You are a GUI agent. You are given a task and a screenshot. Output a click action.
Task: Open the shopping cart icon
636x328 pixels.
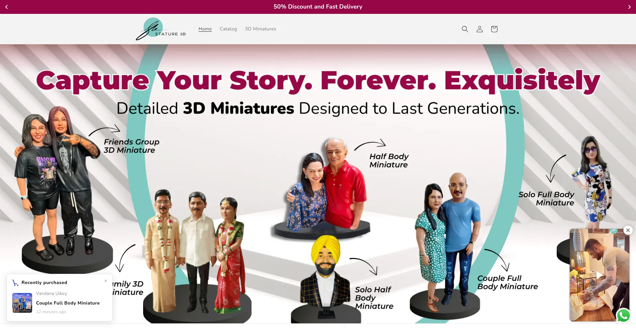point(494,29)
